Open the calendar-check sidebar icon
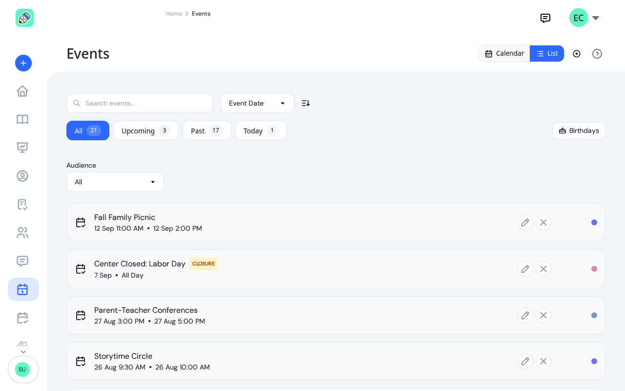625x391 pixels. (22, 318)
